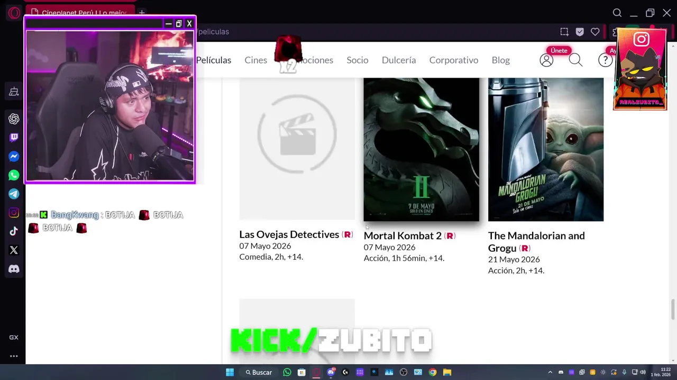This screenshot has width=677, height=380.
Task: Open OBS Studio from the taskbar
Action: [404, 372]
